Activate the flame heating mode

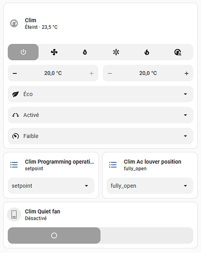[x=147, y=52]
